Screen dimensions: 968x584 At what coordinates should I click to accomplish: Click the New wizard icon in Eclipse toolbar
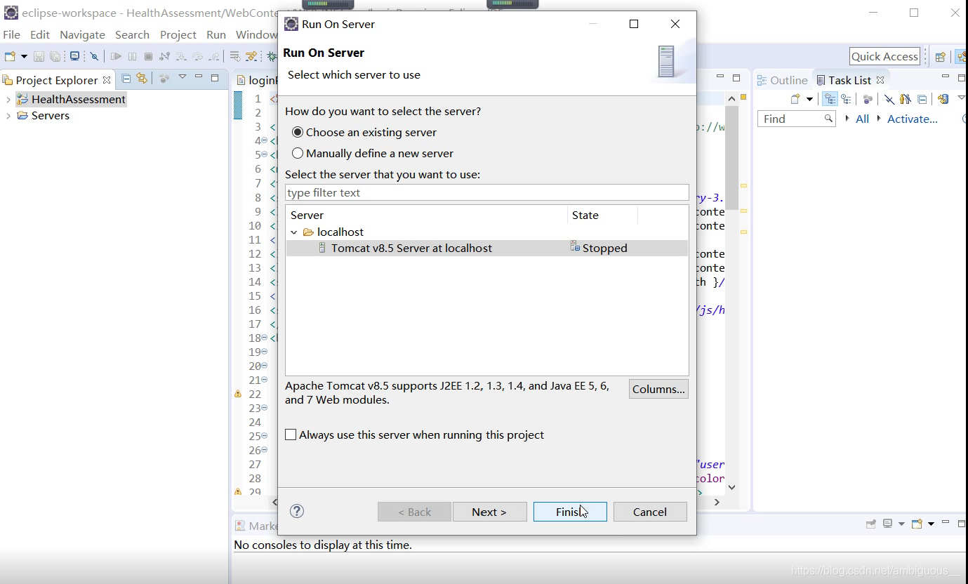[10, 56]
